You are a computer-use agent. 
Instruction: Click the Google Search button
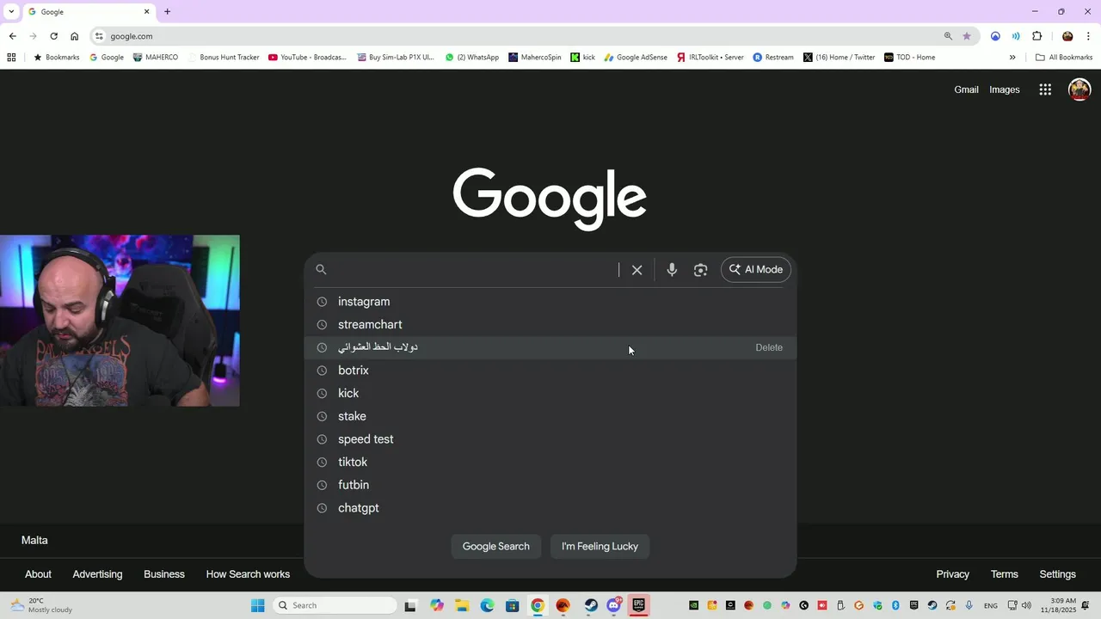click(x=496, y=546)
